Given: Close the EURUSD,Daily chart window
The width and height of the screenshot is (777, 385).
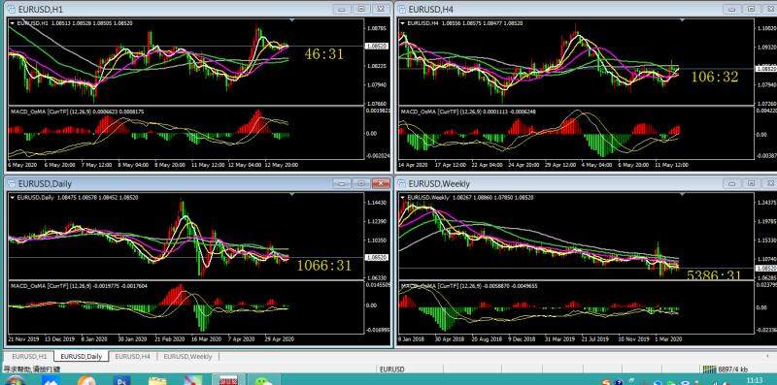Looking at the screenshot, I should coord(380,183).
